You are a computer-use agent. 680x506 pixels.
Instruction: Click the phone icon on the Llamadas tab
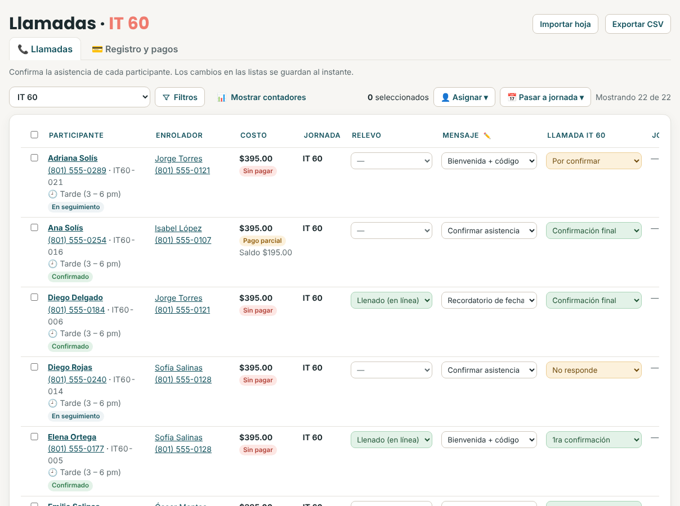[x=23, y=49]
